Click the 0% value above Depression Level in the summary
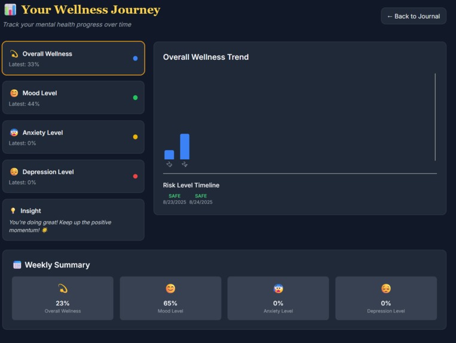This screenshot has height=343, width=456. tap(386, 303)
